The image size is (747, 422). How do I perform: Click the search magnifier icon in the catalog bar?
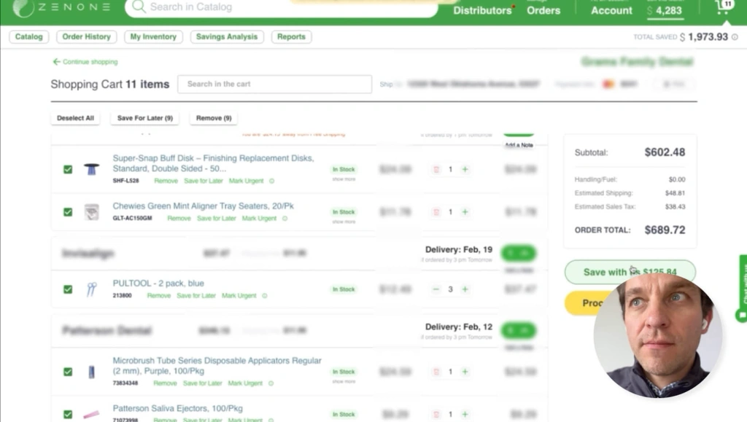(137, 7)
